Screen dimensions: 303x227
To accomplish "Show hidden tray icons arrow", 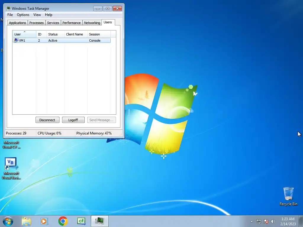I will pyautogui.click(x=252, y=222).
